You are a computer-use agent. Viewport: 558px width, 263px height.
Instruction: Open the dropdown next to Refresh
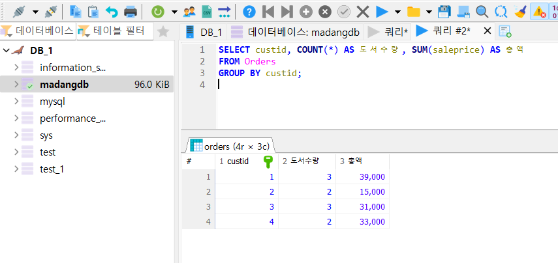[174, 12]
